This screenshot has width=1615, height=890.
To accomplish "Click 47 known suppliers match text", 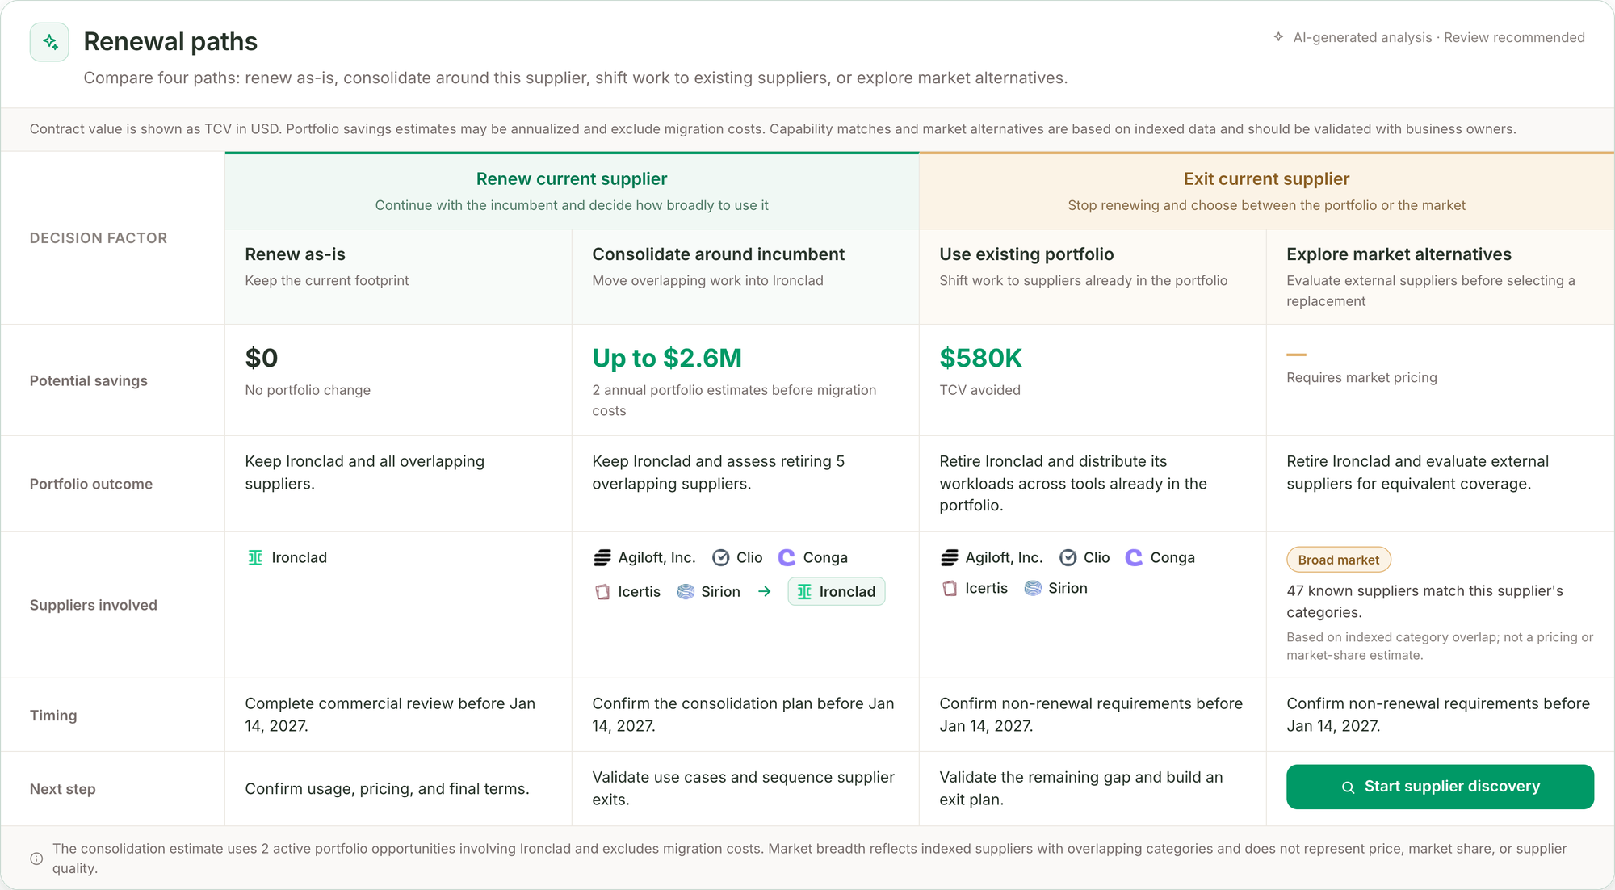I will (x=1424, y=601).
